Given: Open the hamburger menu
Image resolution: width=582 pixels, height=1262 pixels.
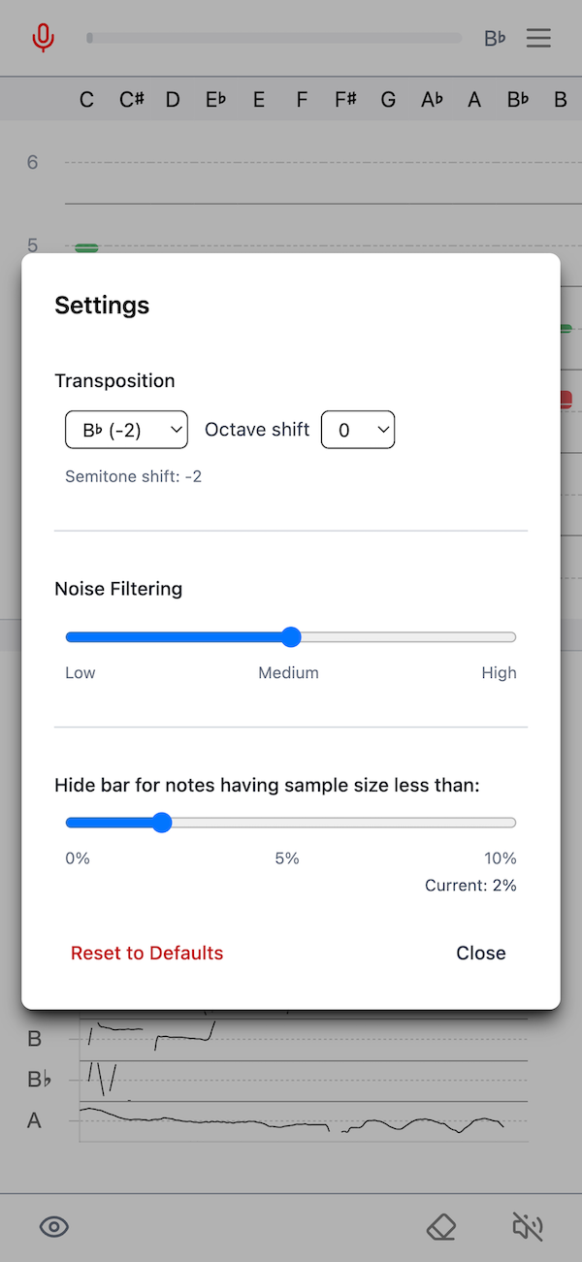Looking at the screenshot, I should pyautogui.click(x=538, y=38).
